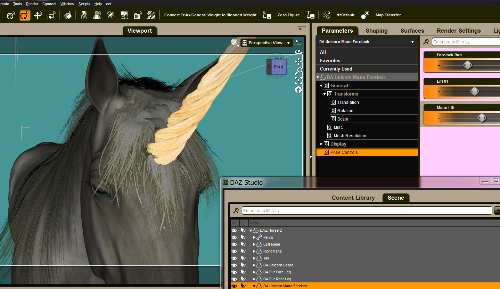The height and width of the screenshot is (289, 500).
Task: Click the Scene filter magnifier icon
Action: [236, 210]
